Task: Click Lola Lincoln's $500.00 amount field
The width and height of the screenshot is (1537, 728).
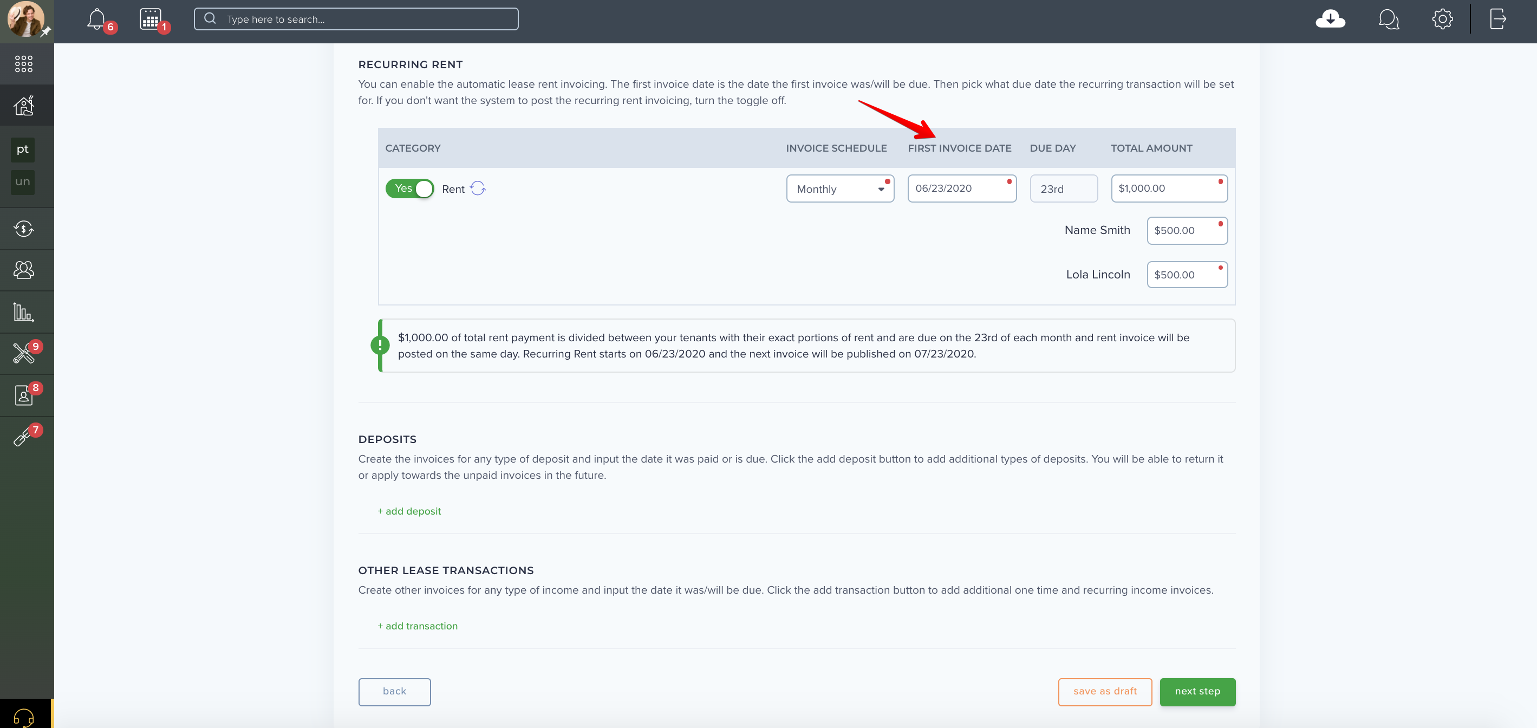Action: 1187,275
